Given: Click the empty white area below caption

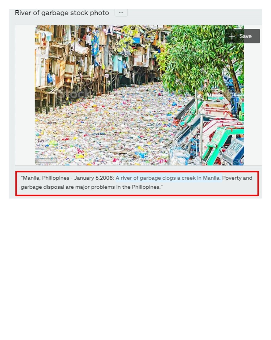Looking at the screenshot, I should pos(135,266).
